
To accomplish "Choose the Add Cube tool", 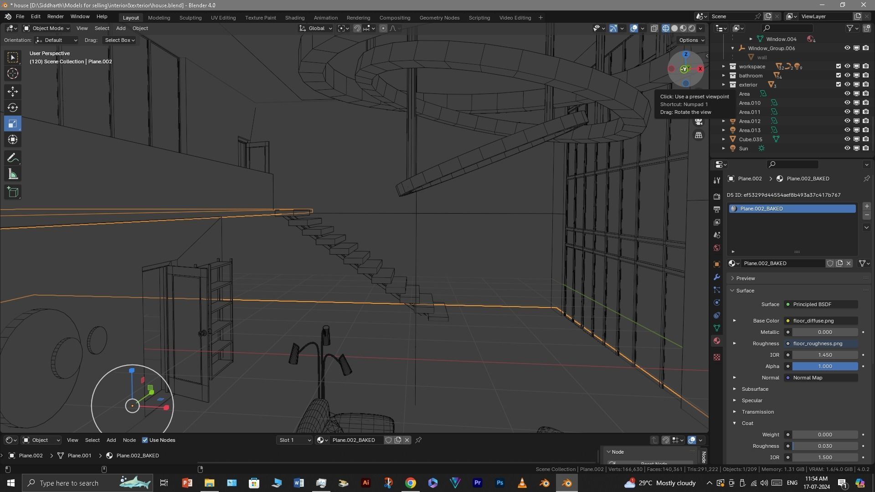I will (x=13, y=192).
